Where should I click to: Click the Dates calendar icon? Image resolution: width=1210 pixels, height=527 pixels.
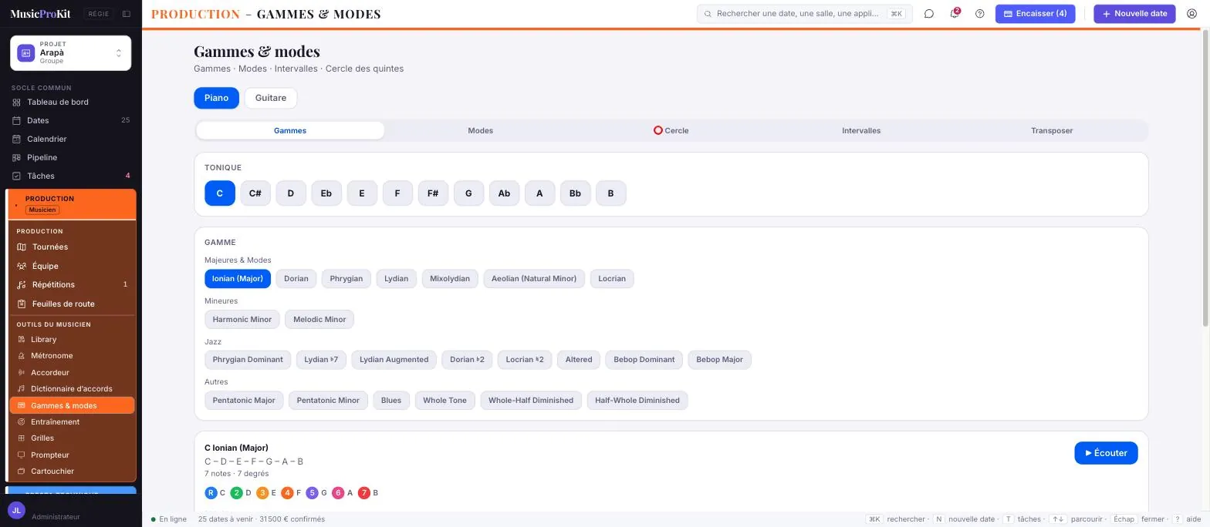pyautogui.click(x=16, y=120)
